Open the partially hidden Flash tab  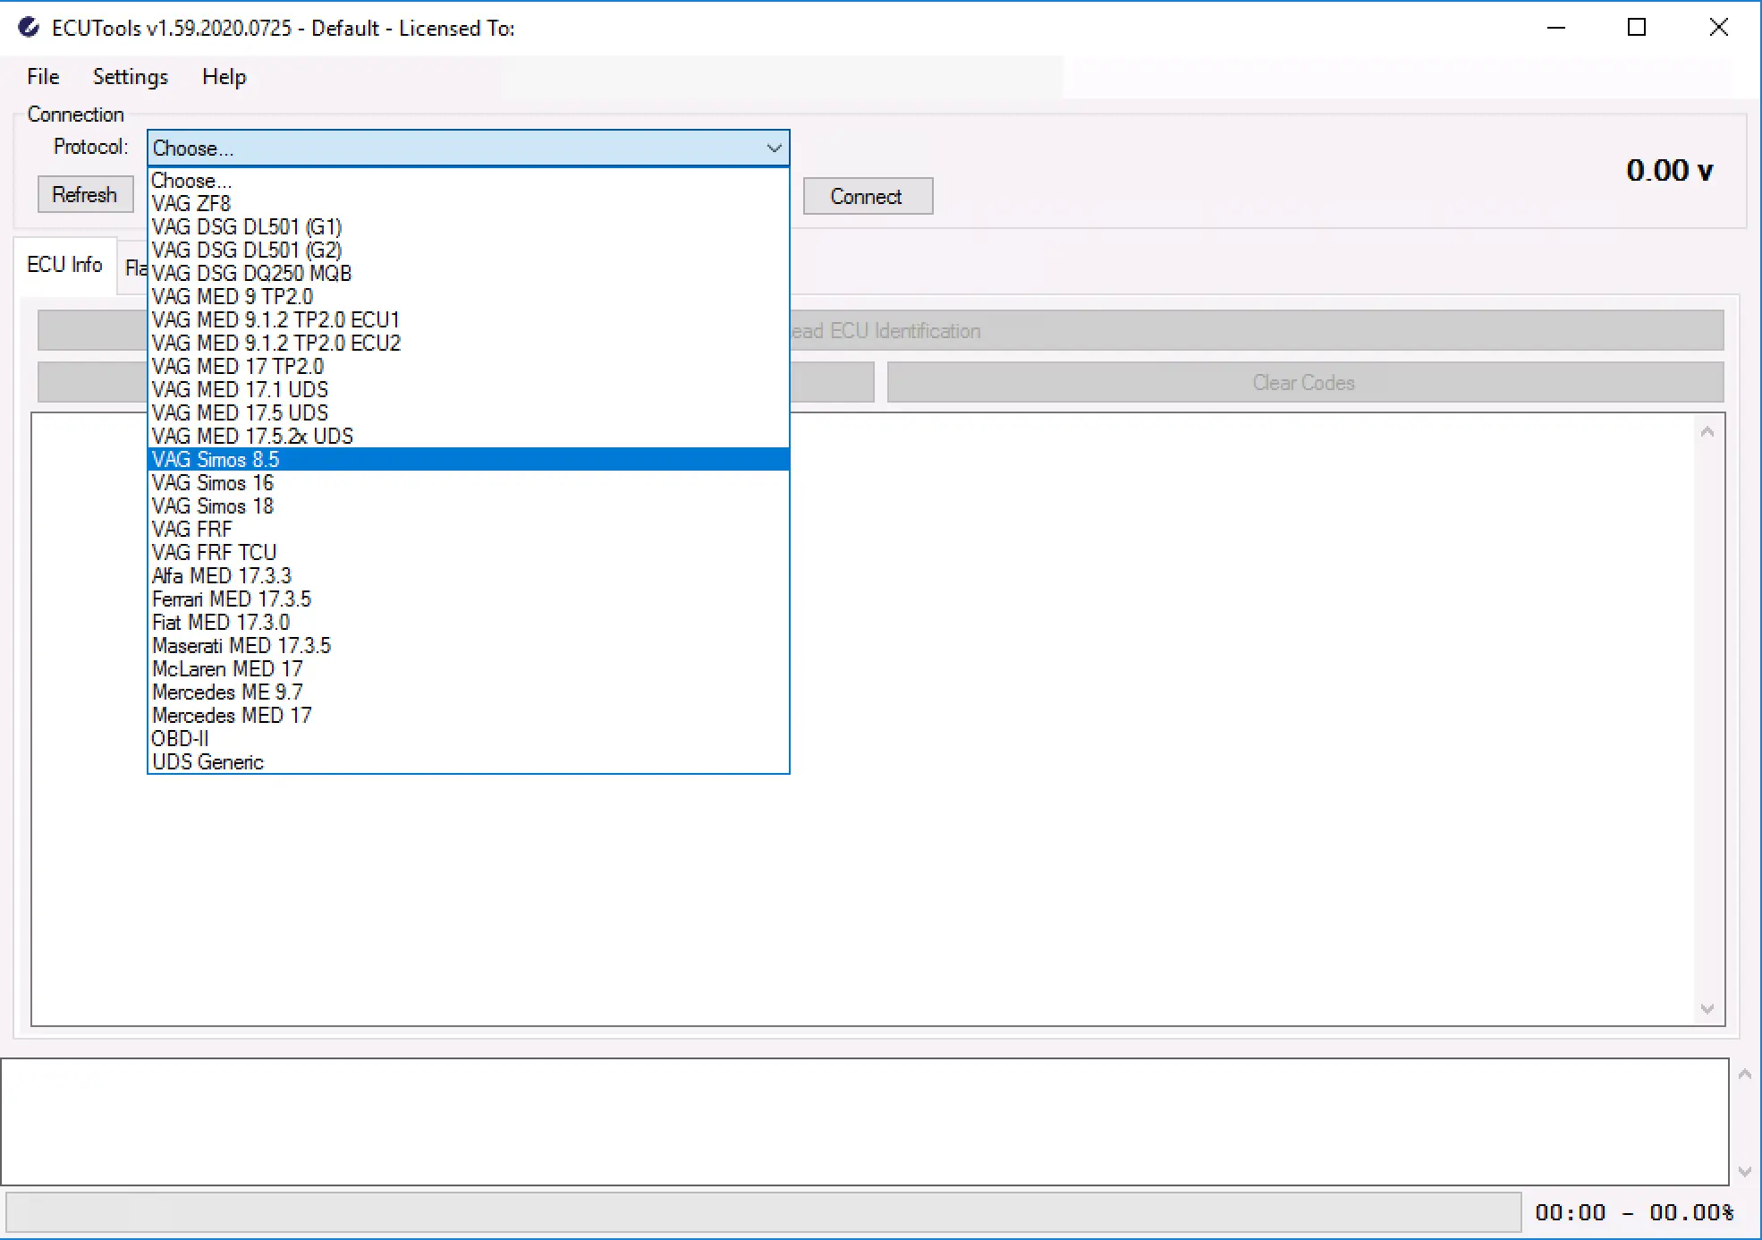(x=134, y=265)
